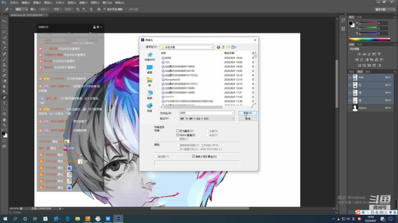Image resolution: width=398 pixels, height=223 pixels.
Task: Click the red R slider
Action: [368, 23]
